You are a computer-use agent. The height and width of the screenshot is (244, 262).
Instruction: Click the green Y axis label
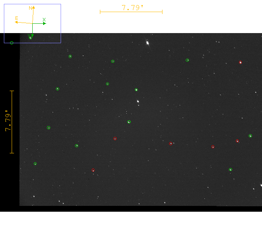(29, 35)
